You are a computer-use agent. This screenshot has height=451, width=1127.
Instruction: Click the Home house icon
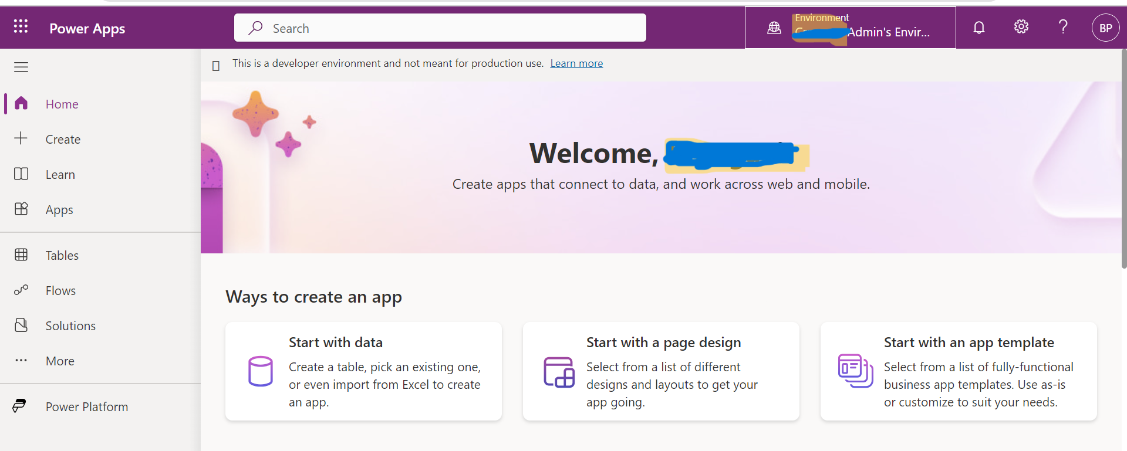(x=21, y=103)
